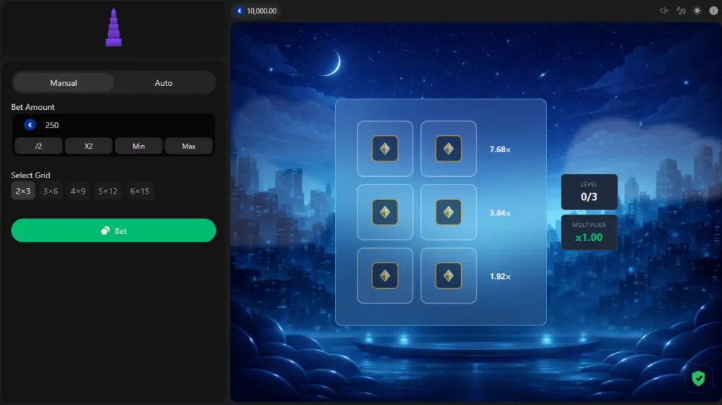722x405 pixels.
Task: Select the 3×6 grid option
Action: point(51,191)
